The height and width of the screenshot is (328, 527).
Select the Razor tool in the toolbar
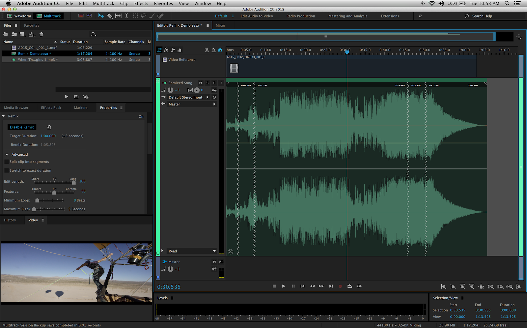pyautogui.click(x=110, y=16)
